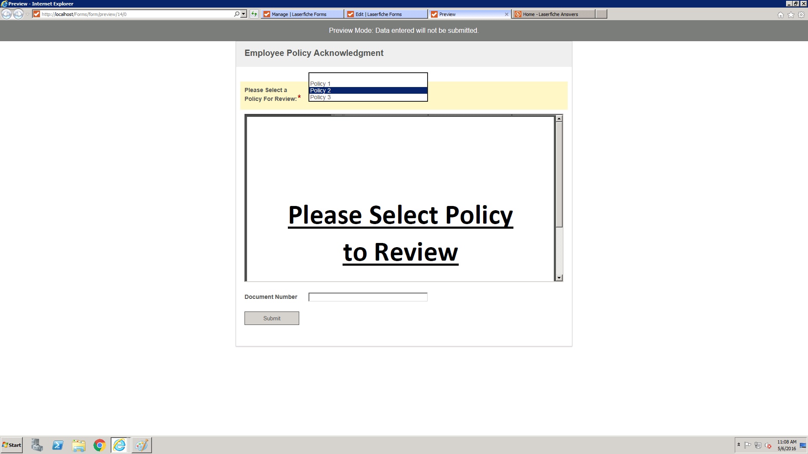Click the search magnifier in address bar

click(x=237, y=14)
